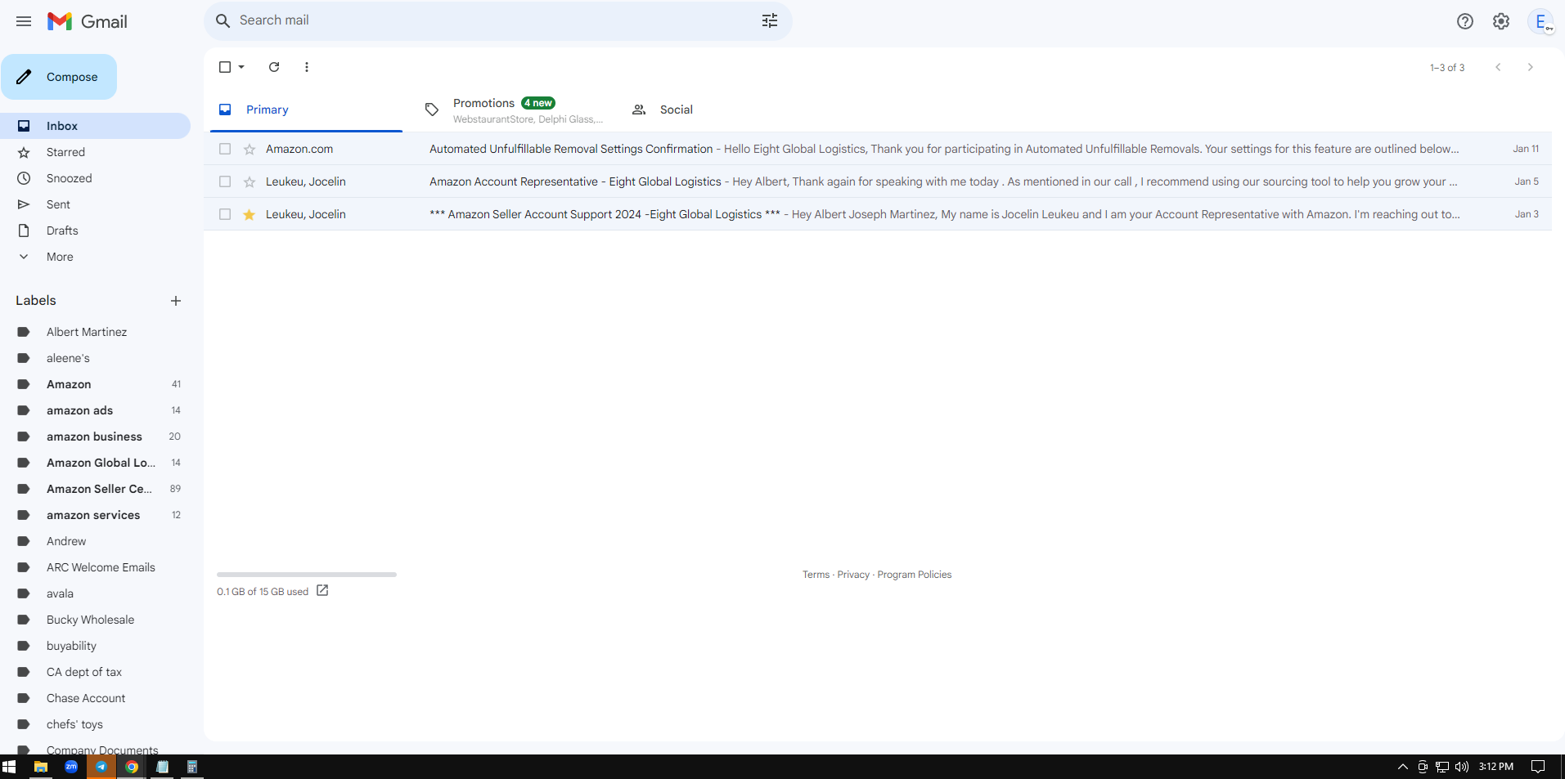Open the Inbox folder
Viewport: 1565px width, 779px height.
pyautogui.click(x=95, y=126)
